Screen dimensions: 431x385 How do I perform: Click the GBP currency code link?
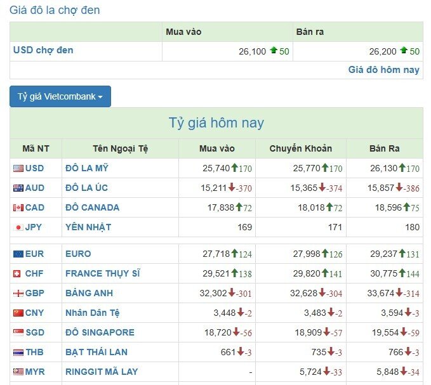pos(35,294)
